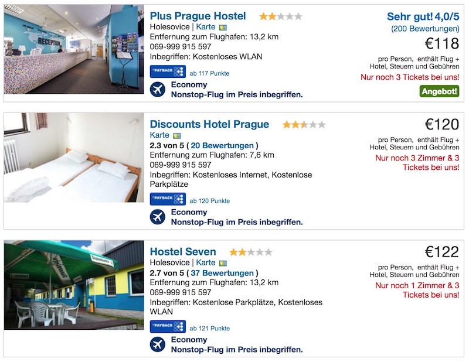Click the map icon beside Plus Prague Hostel's Karte
The height and width of the screenshot is (362, 469).
pyautogui.click(x=223, y=27)
